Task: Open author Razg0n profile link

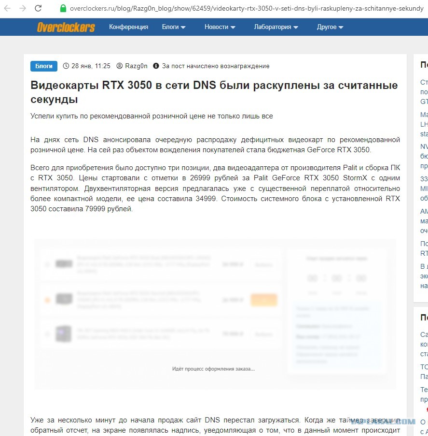Action: (136, 66)
